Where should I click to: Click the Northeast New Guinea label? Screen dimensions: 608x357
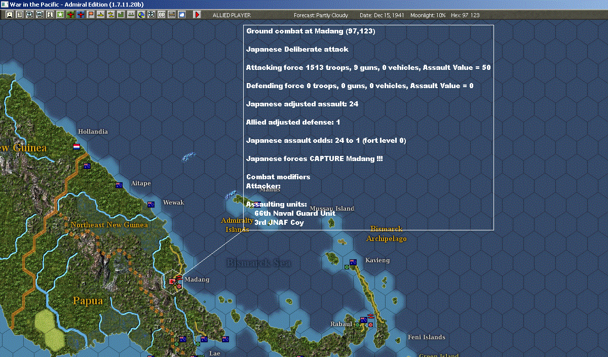[109, 225]
